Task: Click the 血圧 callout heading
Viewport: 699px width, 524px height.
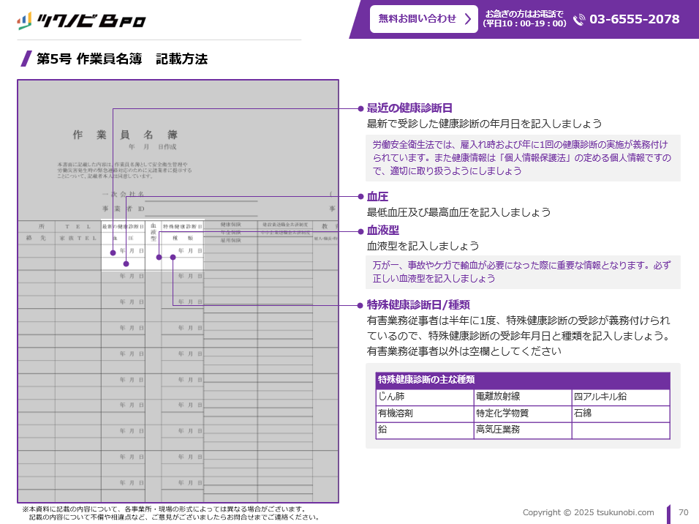Action: pos(377,196)
